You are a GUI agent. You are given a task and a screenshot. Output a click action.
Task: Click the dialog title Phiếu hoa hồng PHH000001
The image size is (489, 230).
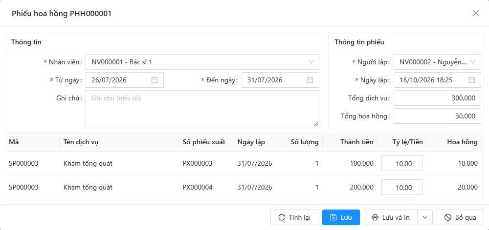click(62, 13)
